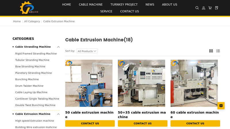Open the 50+35 cable extrusion machine photo
This screenshot has height=129, width=230.
pyautogui.click(x=141, y=83)
